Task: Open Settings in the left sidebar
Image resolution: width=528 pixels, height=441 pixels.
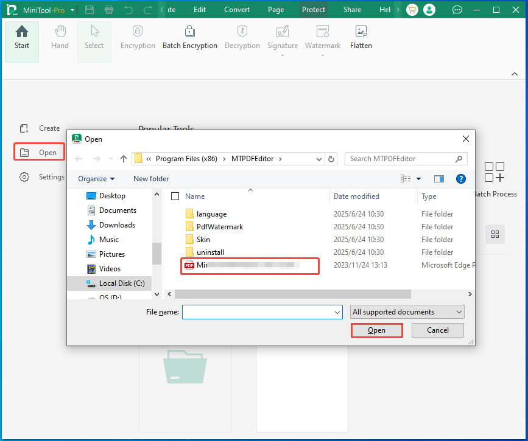Action: tap(42, 177)
